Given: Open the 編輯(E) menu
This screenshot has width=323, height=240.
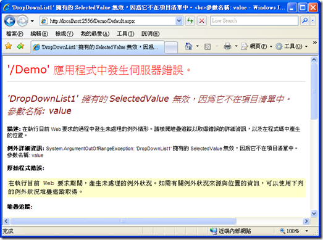Looking at the screenshot, I should [x=39, y=33].
